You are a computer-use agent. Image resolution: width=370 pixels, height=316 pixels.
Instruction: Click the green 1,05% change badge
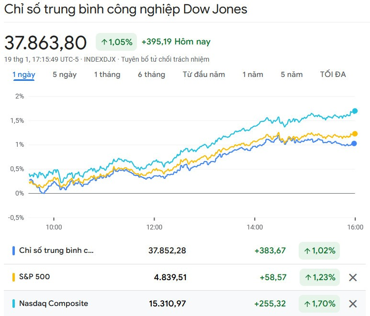[x=117, y=42]
